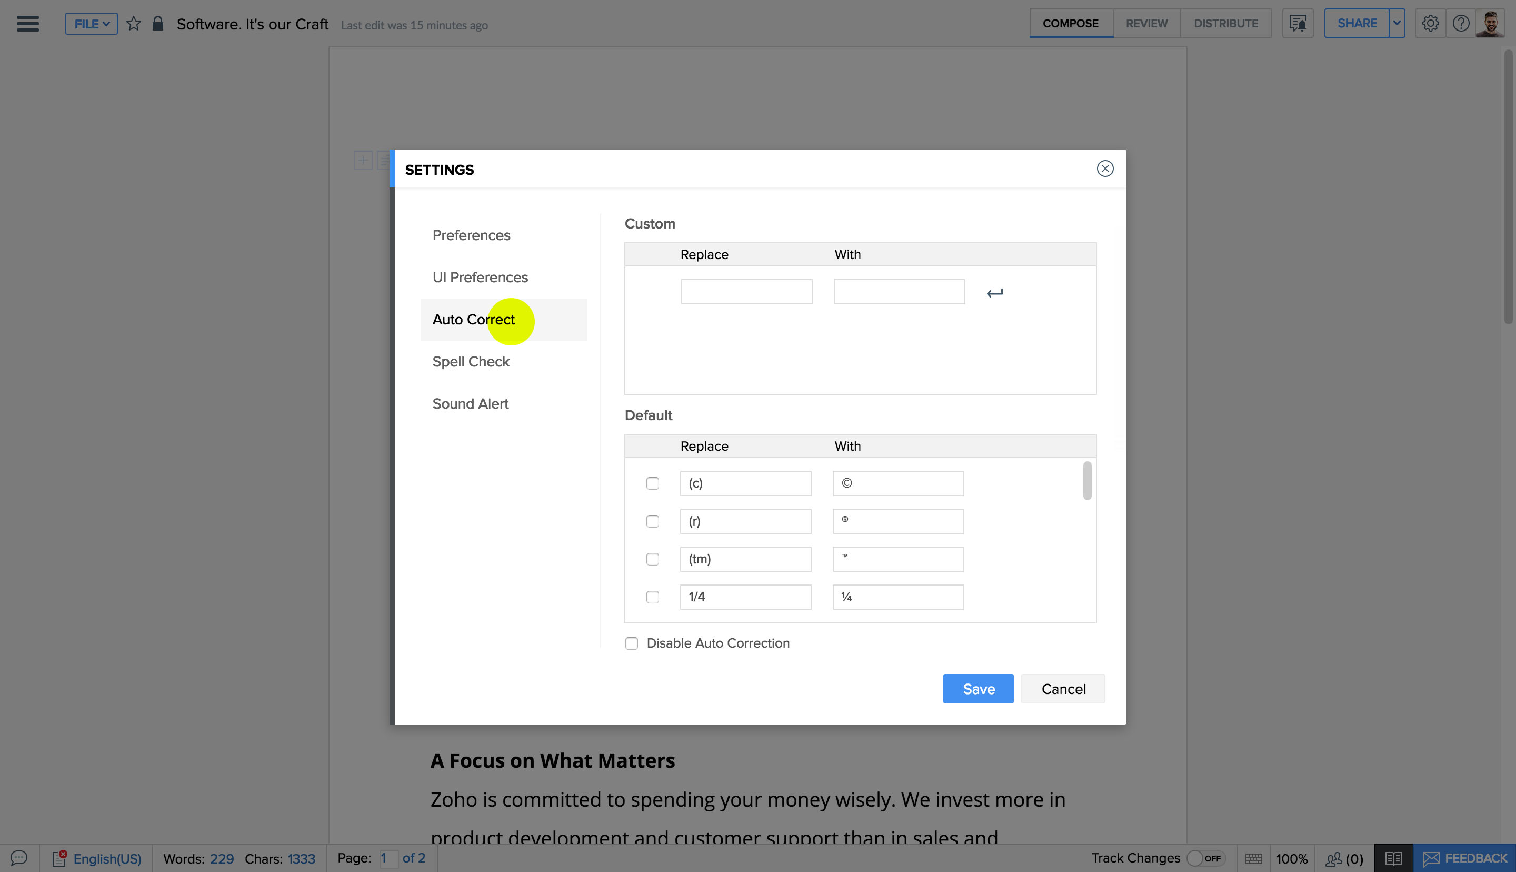Check the (c) copyright replacement checkbox
The image size is (1516, 872).
(652, 483)
